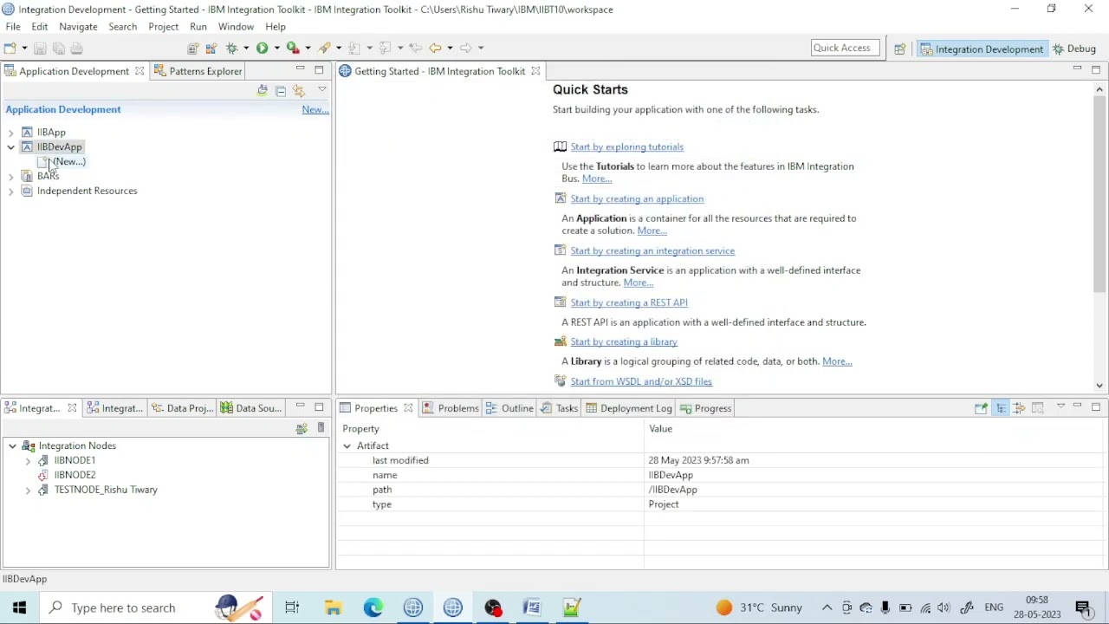Expand the IIBApp project node
Screen dimensions: 1109x624
[x=10, y=133]
